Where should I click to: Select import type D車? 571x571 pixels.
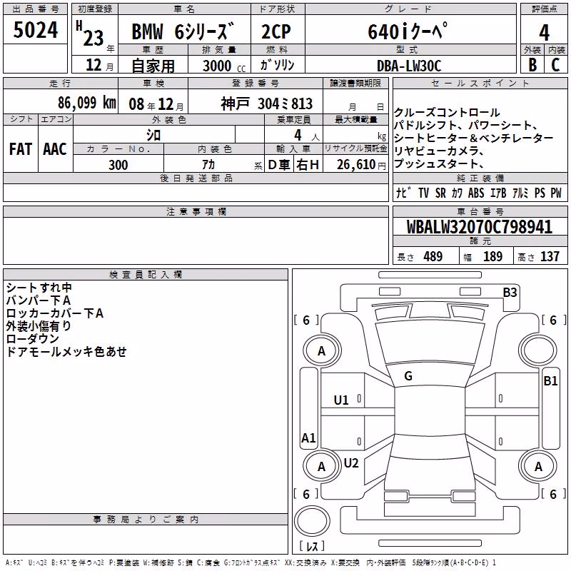tap(279, 165)
